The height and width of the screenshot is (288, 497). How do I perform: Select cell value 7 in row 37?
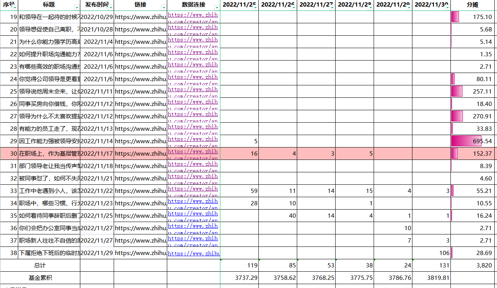(393, 241)
